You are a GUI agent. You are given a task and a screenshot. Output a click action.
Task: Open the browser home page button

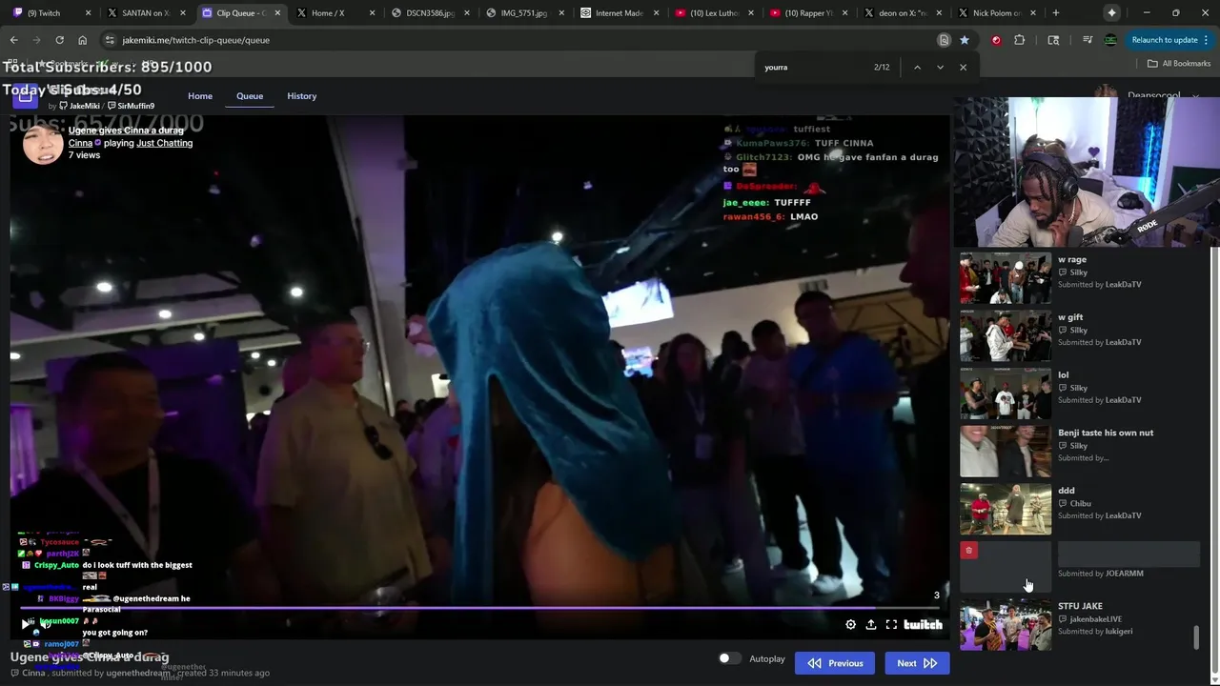coord(82,40)
